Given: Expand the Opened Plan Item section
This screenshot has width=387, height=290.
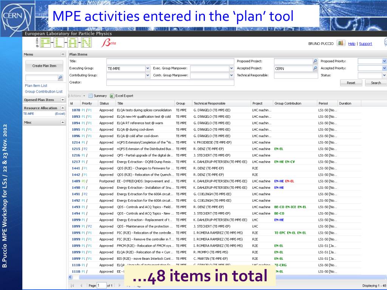Looking at the screenshot, I should coord(63,100).
